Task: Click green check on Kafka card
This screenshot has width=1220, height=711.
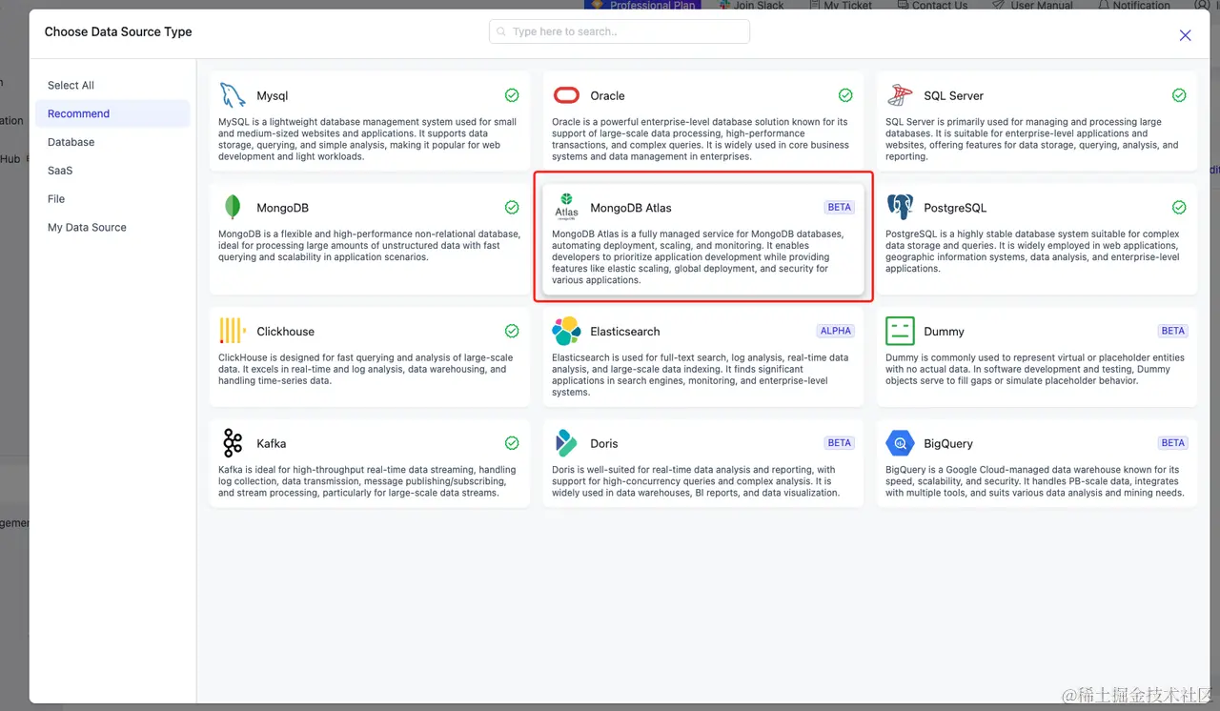Action: tap(512, 443)
